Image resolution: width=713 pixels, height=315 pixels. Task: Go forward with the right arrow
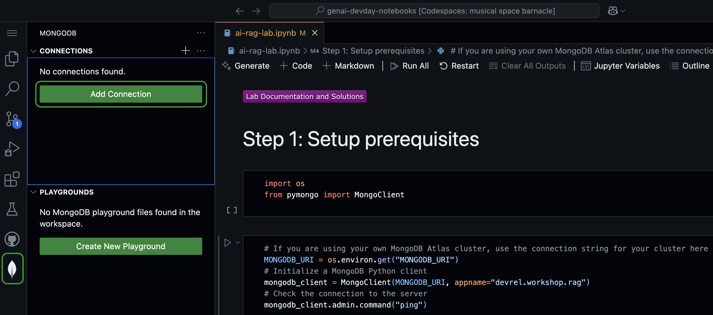256,11
